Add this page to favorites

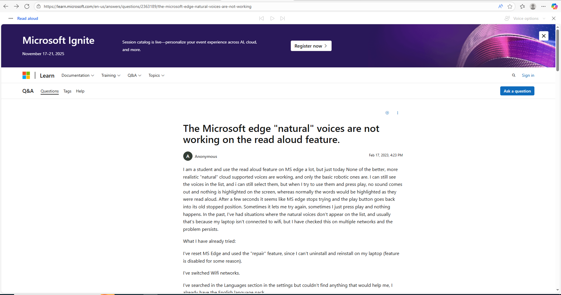pos(510,6)
